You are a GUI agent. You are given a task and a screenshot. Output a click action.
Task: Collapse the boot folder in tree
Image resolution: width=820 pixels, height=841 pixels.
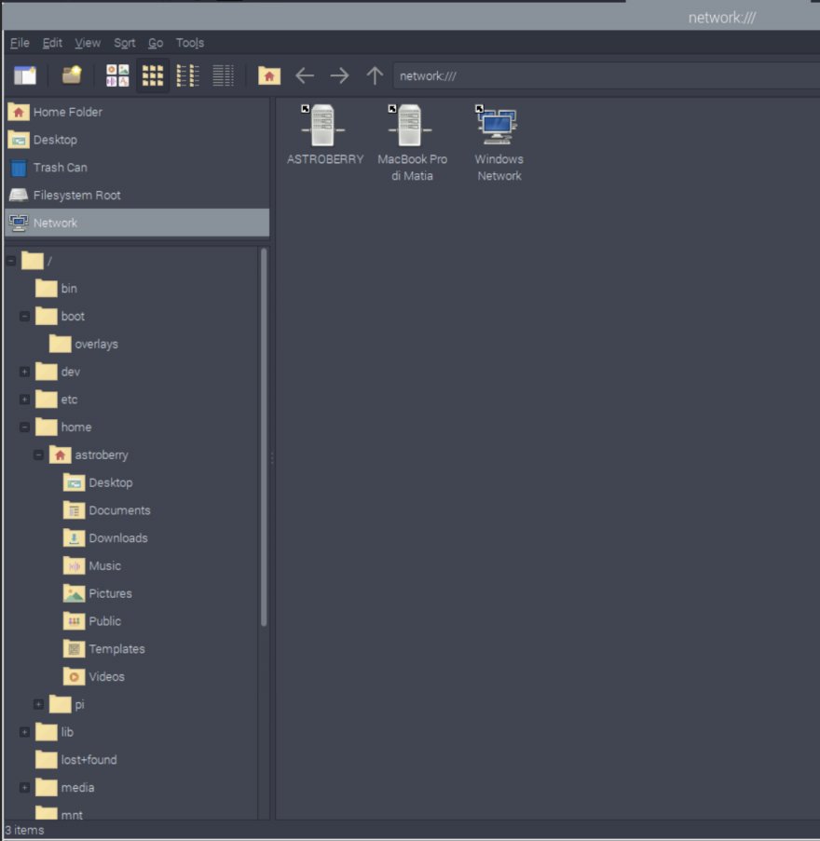click(x=25, y=317)
